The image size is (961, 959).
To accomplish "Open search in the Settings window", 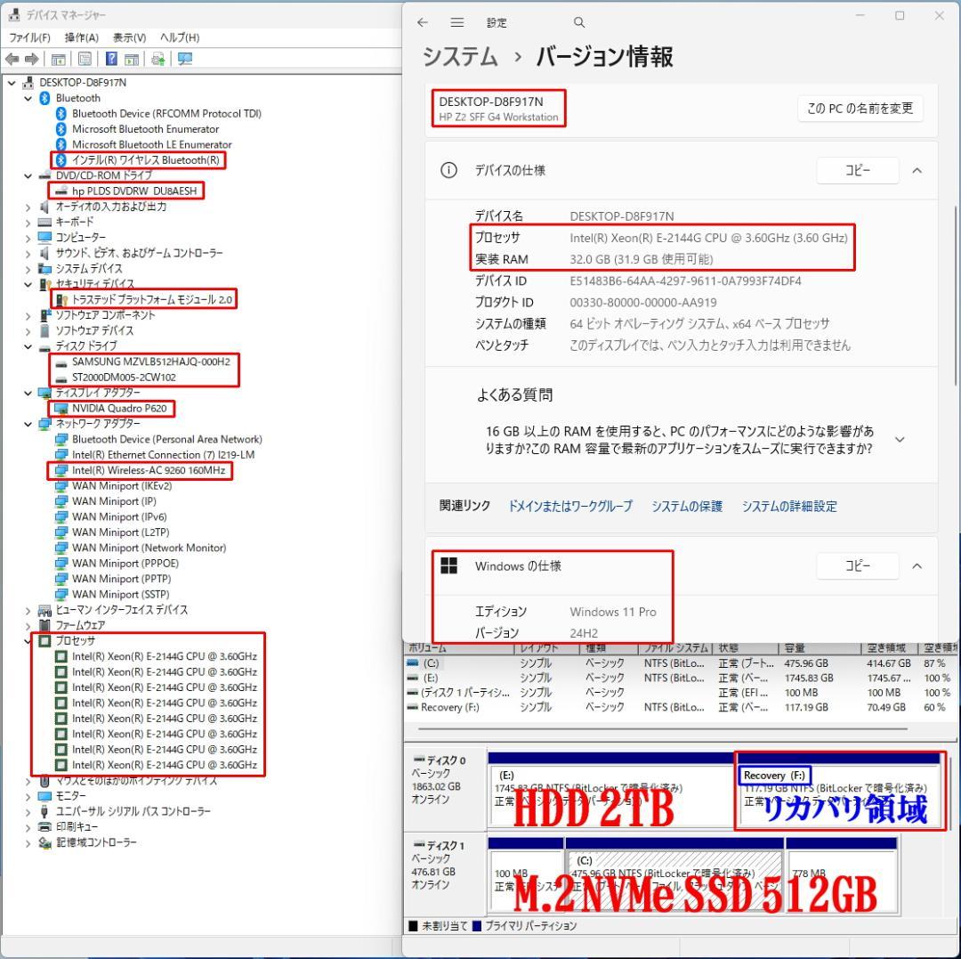I will click(578, 22).
